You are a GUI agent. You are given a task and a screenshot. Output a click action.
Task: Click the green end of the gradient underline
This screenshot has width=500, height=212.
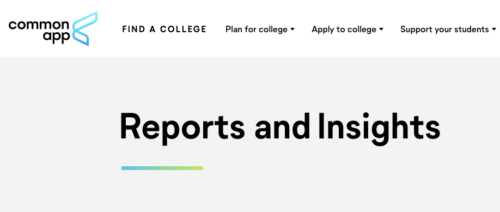(x=199, y=168)
